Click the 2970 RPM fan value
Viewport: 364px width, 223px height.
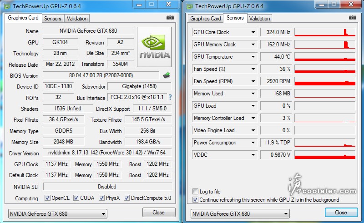click(276, 81)
